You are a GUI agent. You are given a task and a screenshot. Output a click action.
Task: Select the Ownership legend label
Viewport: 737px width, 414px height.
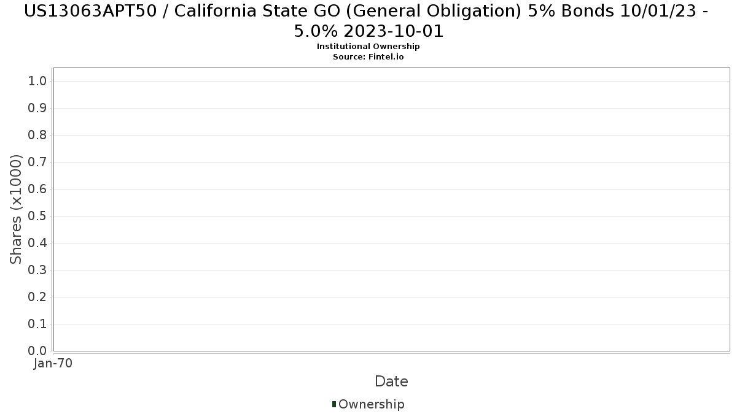372,404
